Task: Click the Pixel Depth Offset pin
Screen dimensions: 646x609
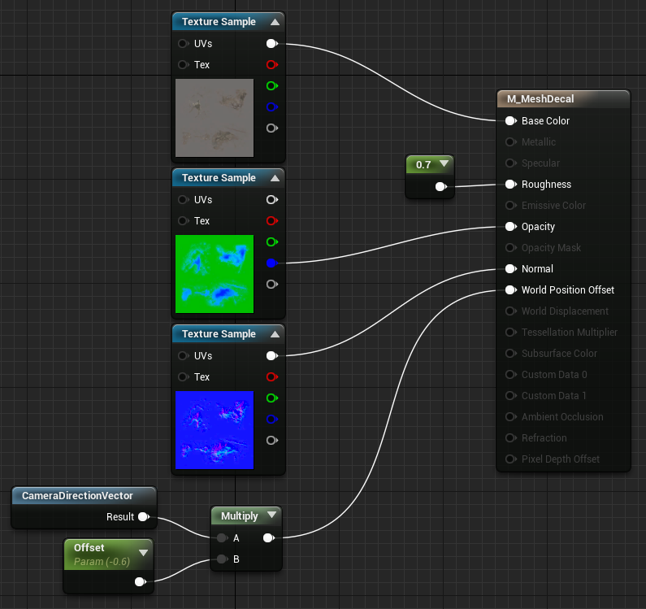Action: pyautogui.click(x=511, y=459)
